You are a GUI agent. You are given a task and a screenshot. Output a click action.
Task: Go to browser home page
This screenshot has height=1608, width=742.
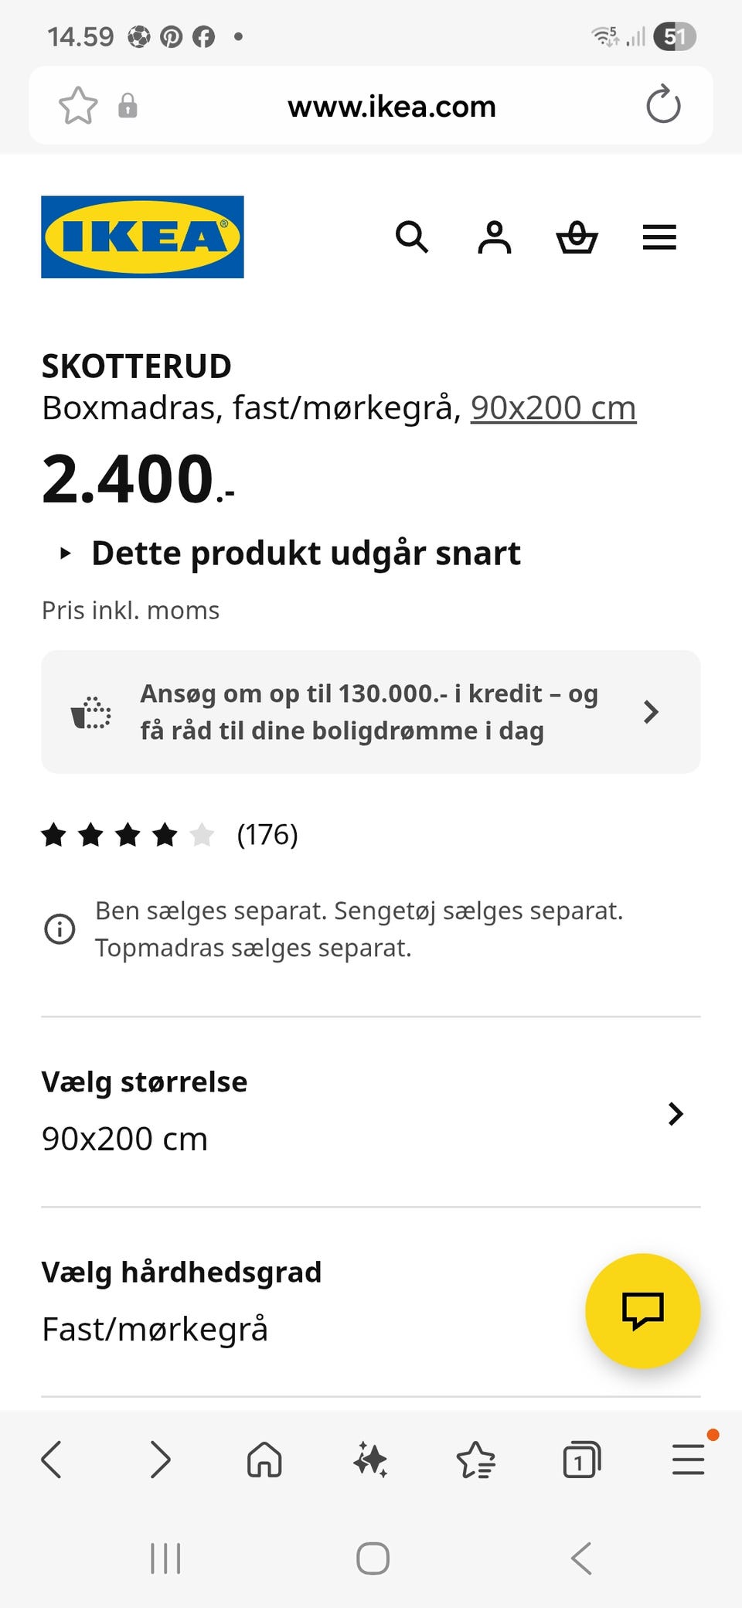(x=264, y=1460)
